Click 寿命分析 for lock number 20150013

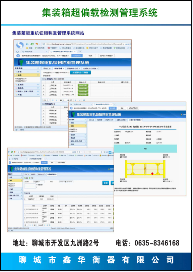tap(83, 88)
